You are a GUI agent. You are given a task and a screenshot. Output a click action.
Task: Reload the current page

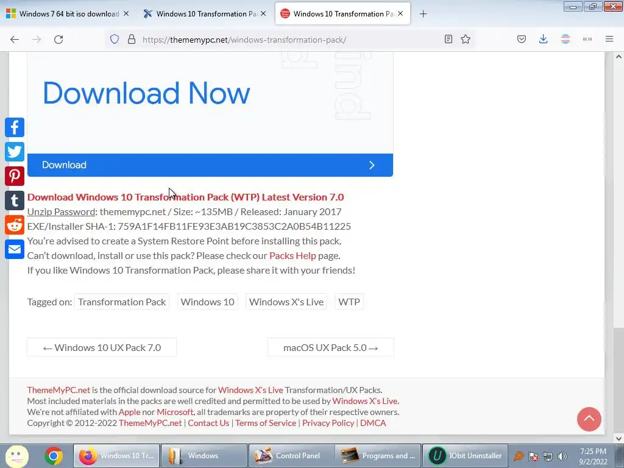58,40
